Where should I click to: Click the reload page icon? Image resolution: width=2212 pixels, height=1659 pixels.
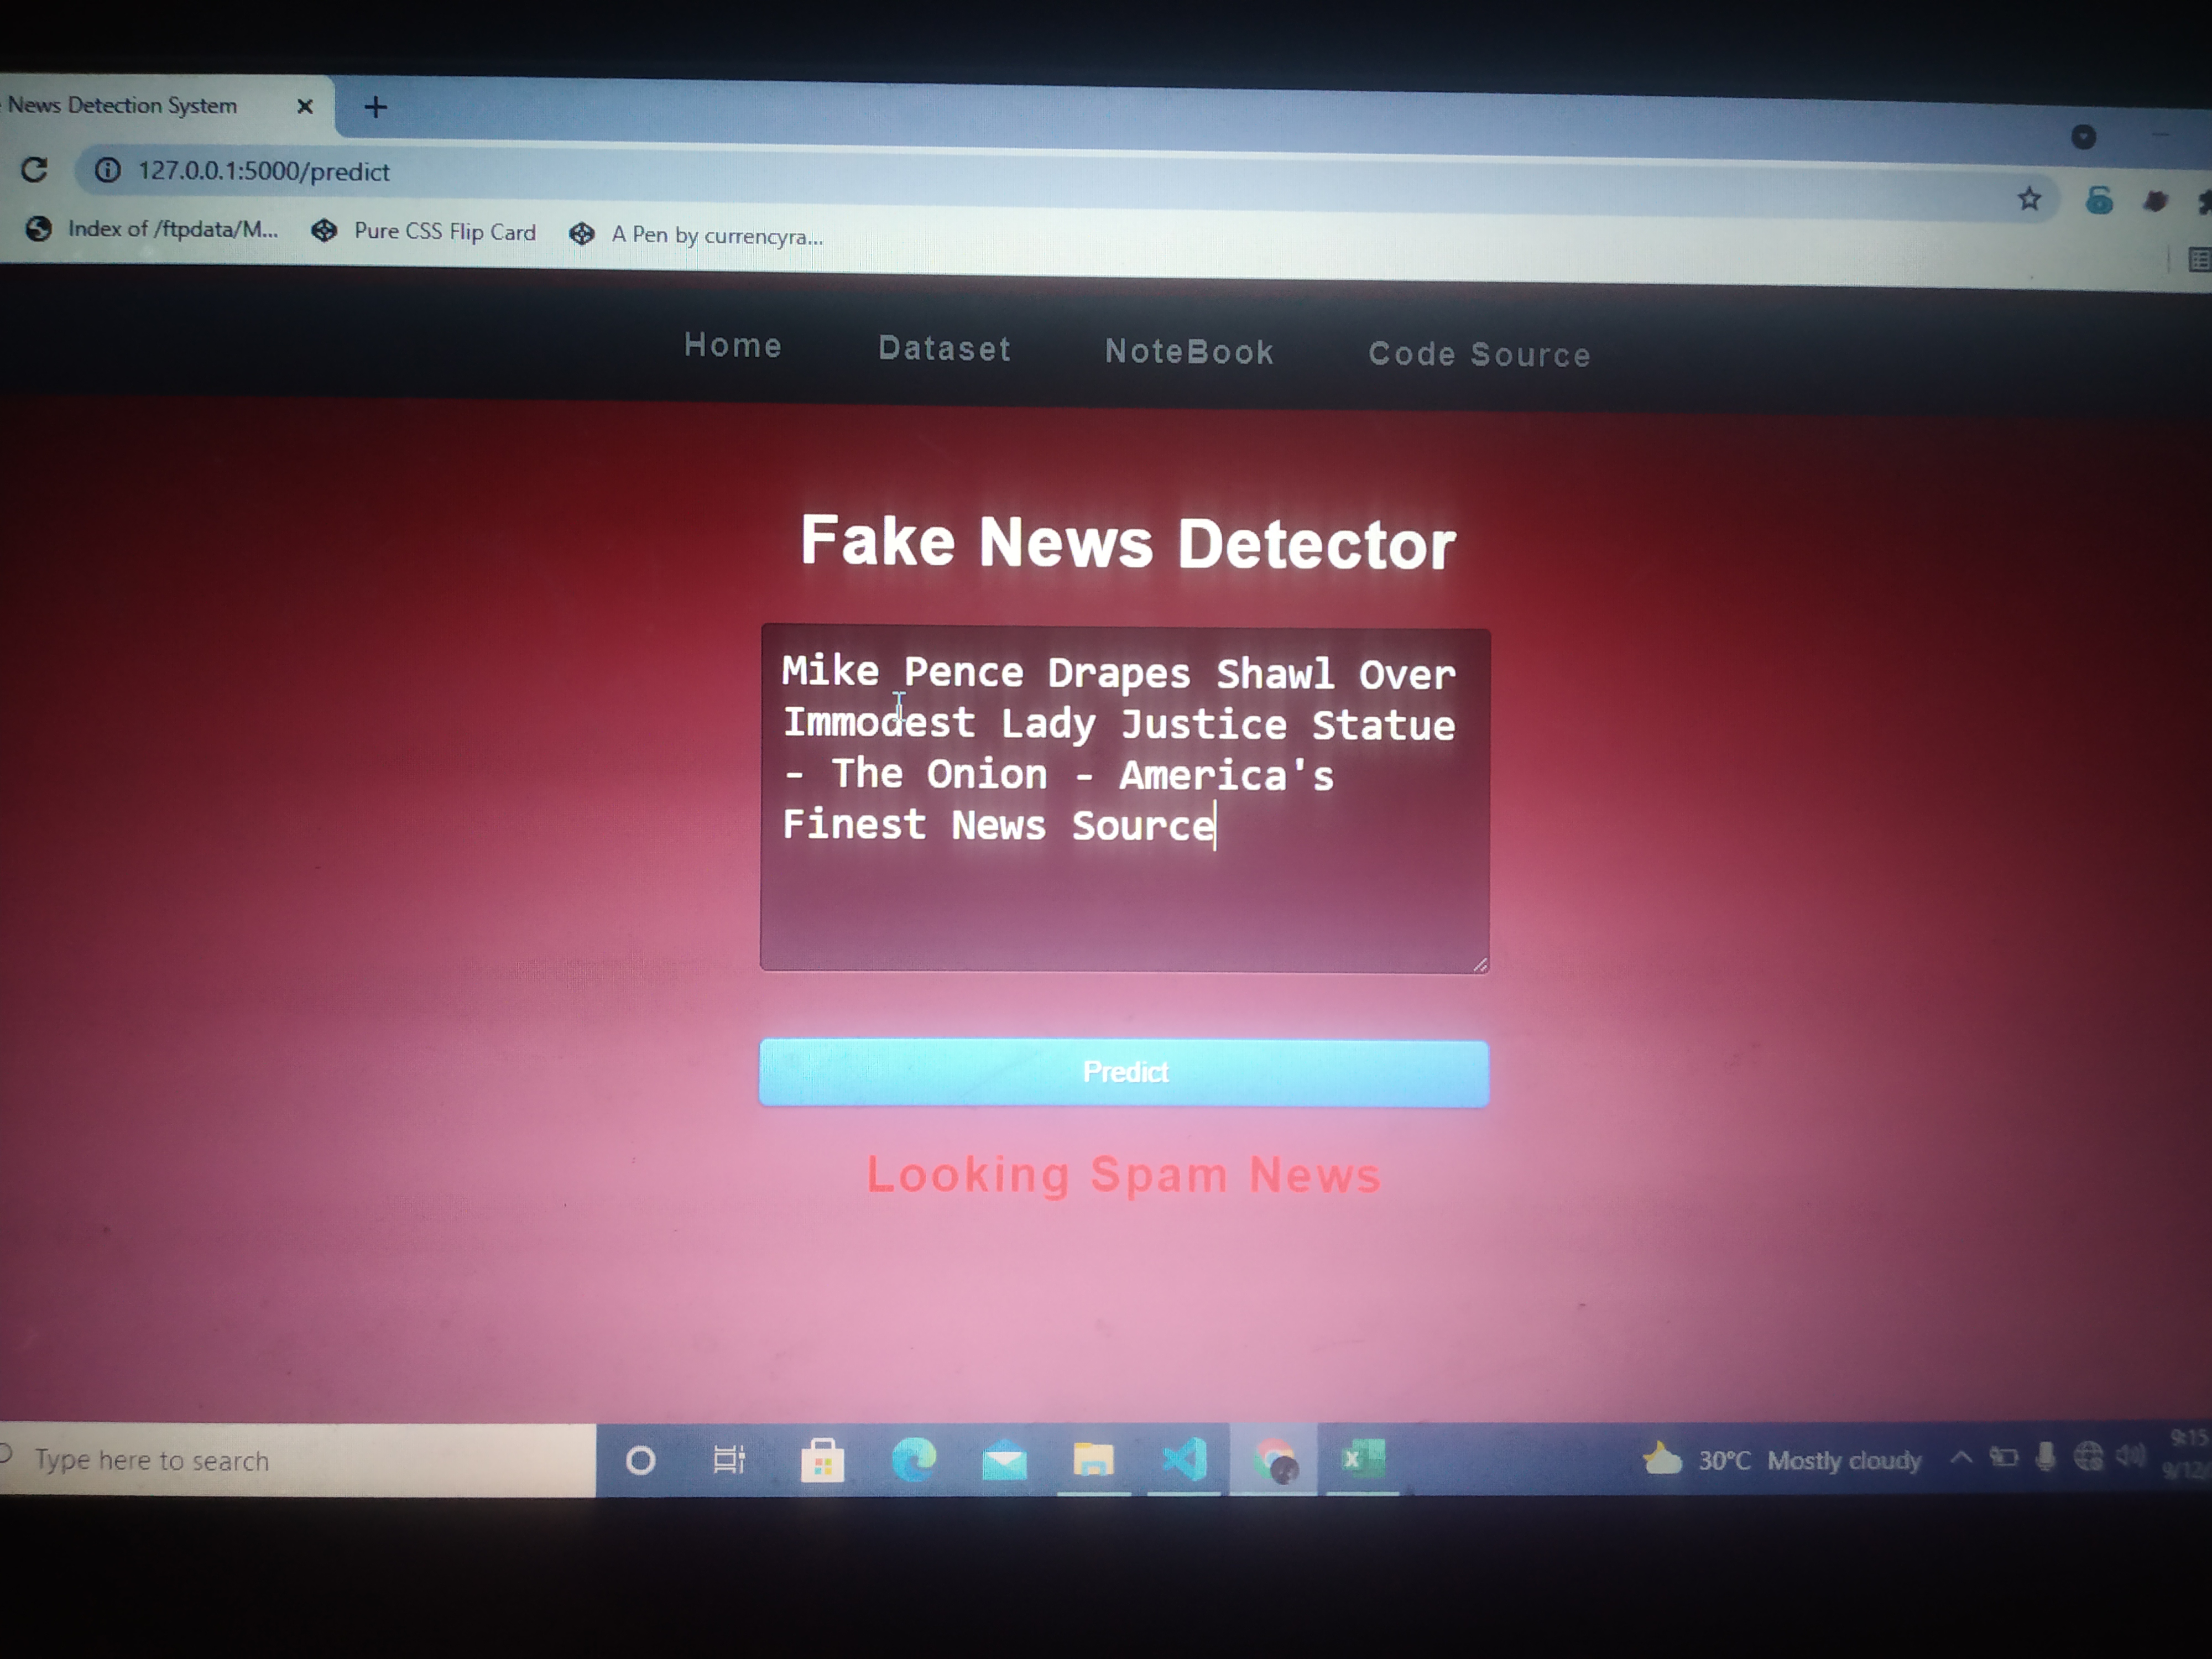[x=35, y=171]
